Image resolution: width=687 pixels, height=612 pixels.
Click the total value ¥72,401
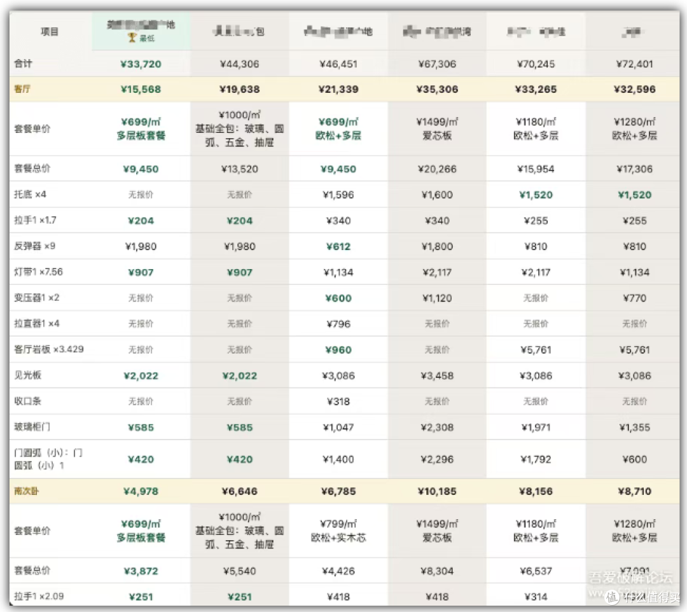pos(635,64)
